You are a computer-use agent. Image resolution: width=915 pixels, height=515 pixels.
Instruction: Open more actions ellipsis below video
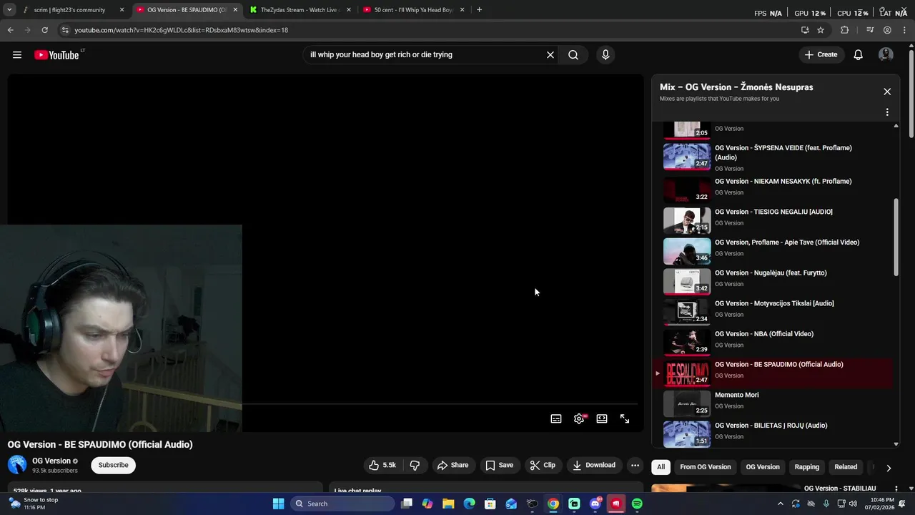(x=635, y=465)
